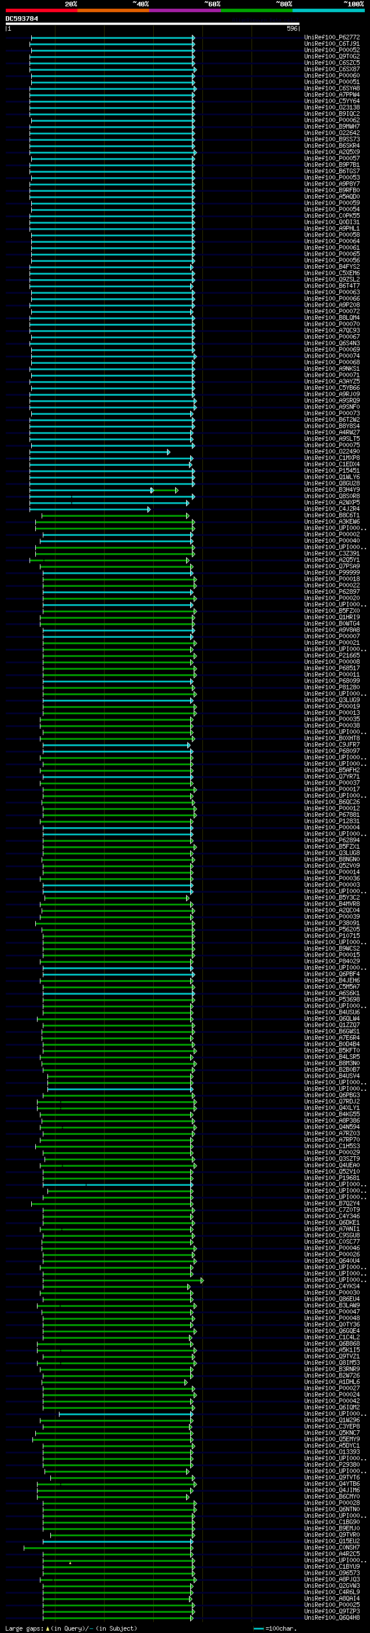Select hit UniRef100_B8C6T1
370x1633 pixels.
332,515
